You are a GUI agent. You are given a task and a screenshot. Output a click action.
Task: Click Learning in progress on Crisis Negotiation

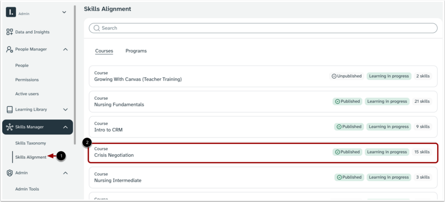tap(387, 152)
